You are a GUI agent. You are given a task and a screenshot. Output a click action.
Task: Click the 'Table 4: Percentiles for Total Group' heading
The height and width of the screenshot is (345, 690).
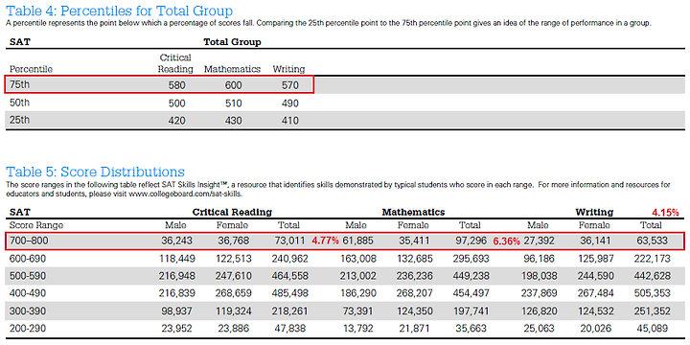click(x=119, y=11)
